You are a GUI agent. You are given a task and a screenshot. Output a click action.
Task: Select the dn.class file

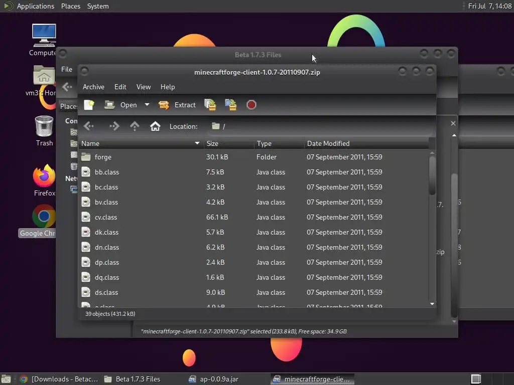point(254,248)
